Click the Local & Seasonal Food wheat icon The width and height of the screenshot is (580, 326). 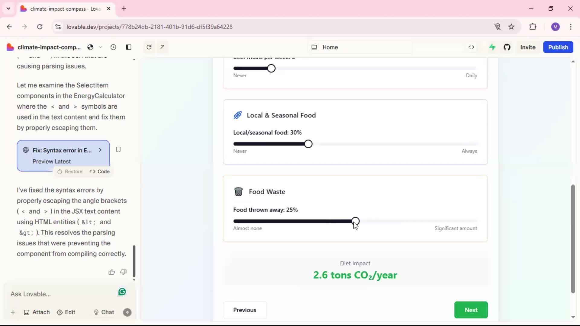(238, 115)
